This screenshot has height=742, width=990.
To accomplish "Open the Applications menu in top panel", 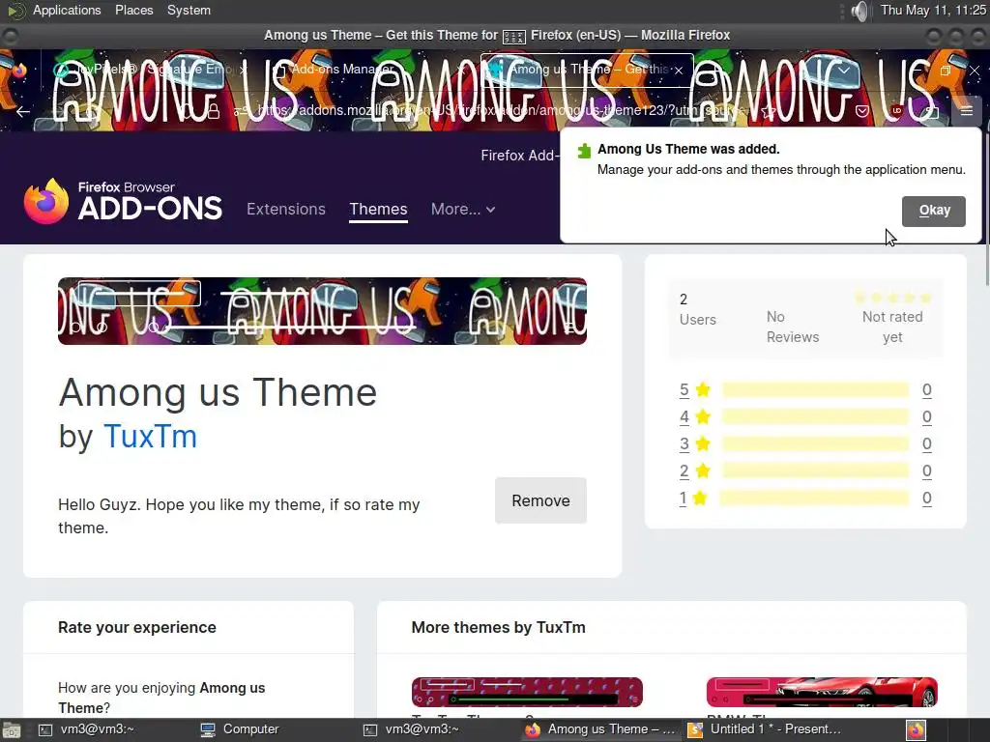I will pyautogui.click(x=67, y=10).
